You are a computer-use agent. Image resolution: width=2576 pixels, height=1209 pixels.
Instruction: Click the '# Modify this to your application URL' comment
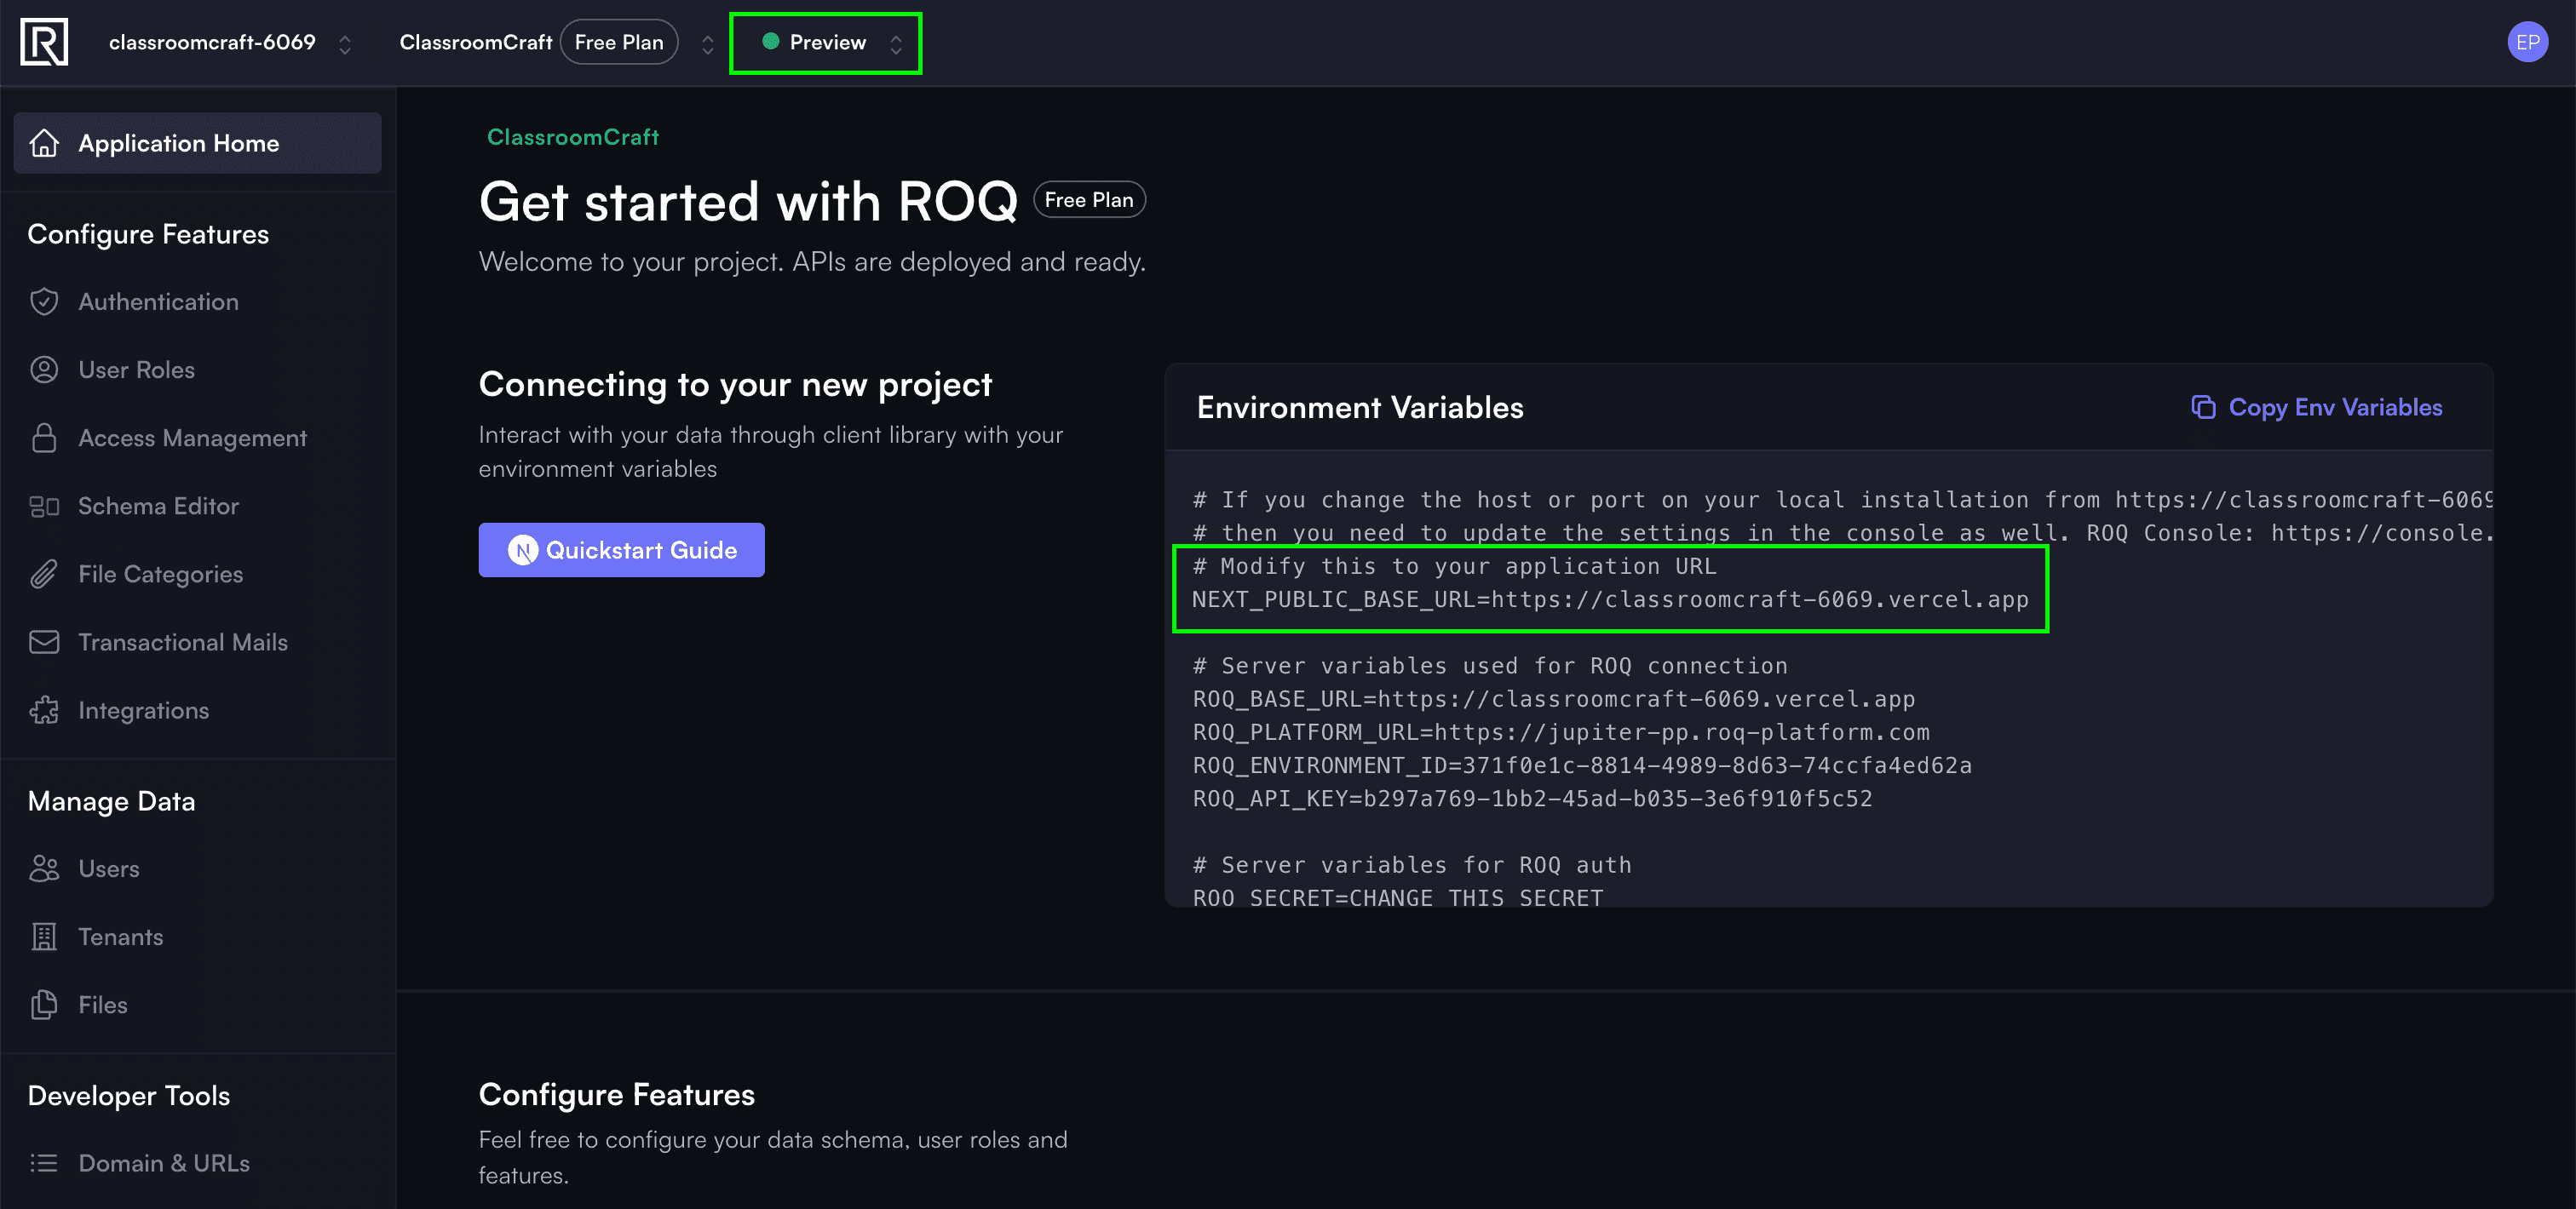pos(1454,566)
